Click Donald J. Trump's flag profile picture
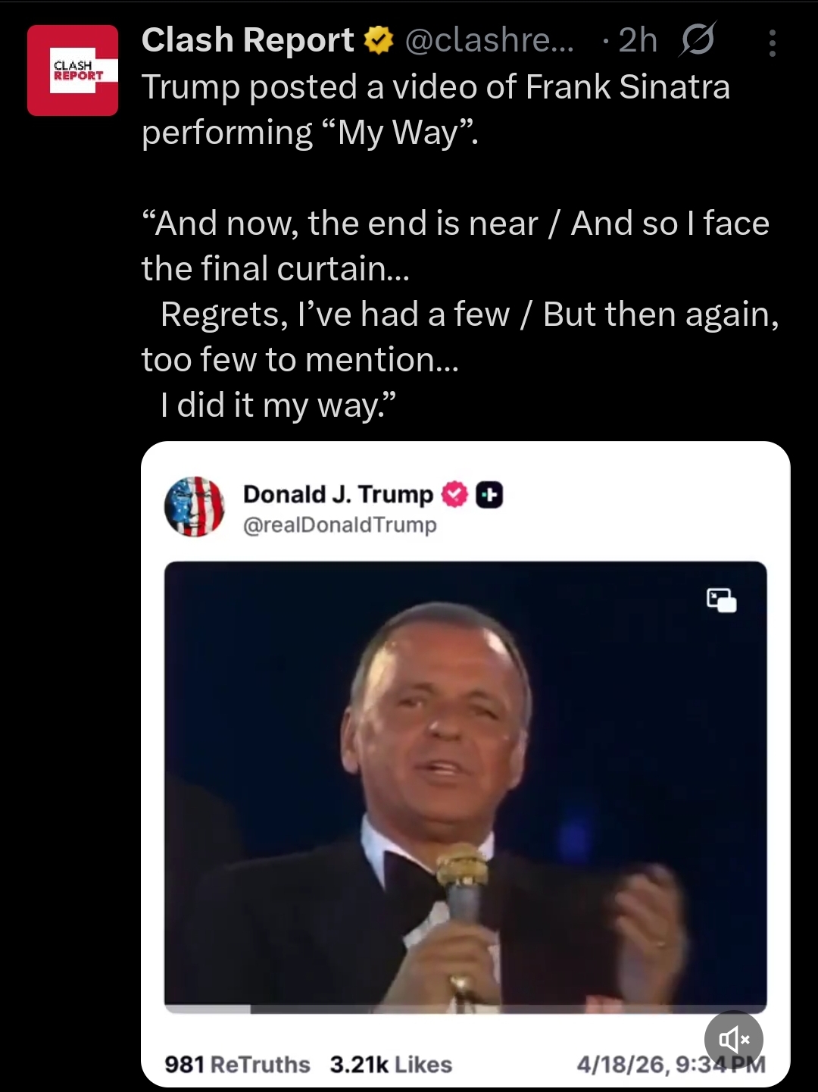Viewport: 818px width, 1092px height. (x=195, y=507)
